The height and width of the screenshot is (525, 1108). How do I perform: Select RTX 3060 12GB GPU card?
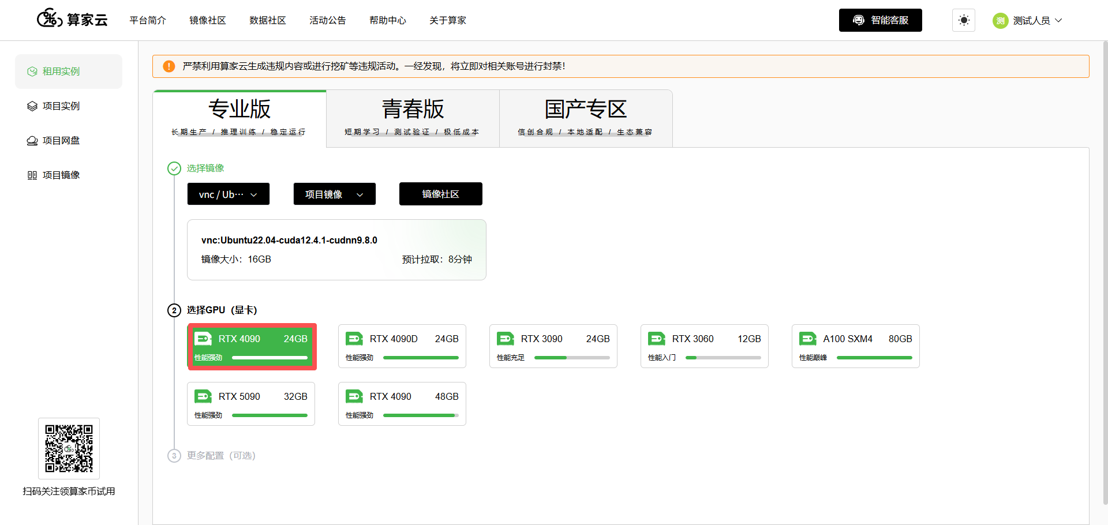705,346
